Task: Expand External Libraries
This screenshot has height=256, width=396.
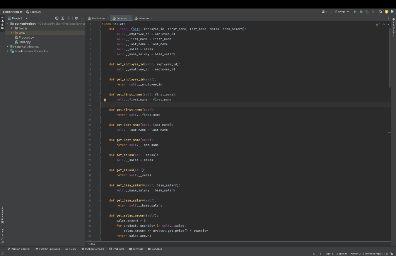Action: 7,46
